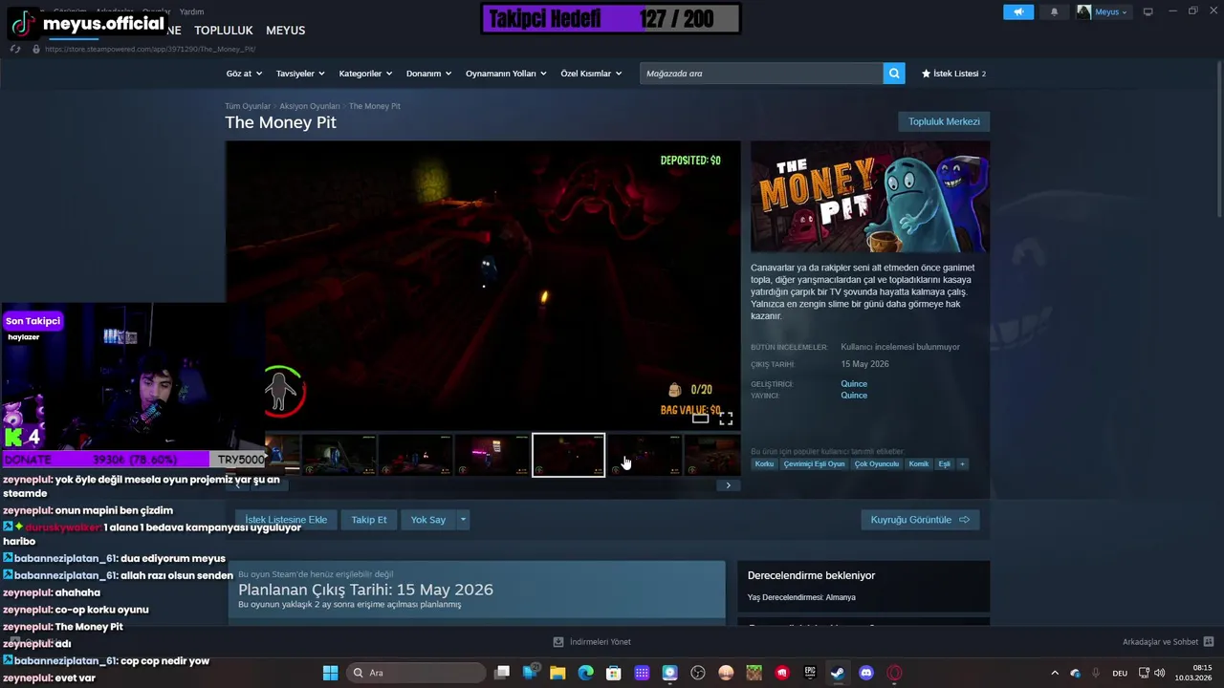
Task: Open the Quince developer link
Action: point(854,384)
